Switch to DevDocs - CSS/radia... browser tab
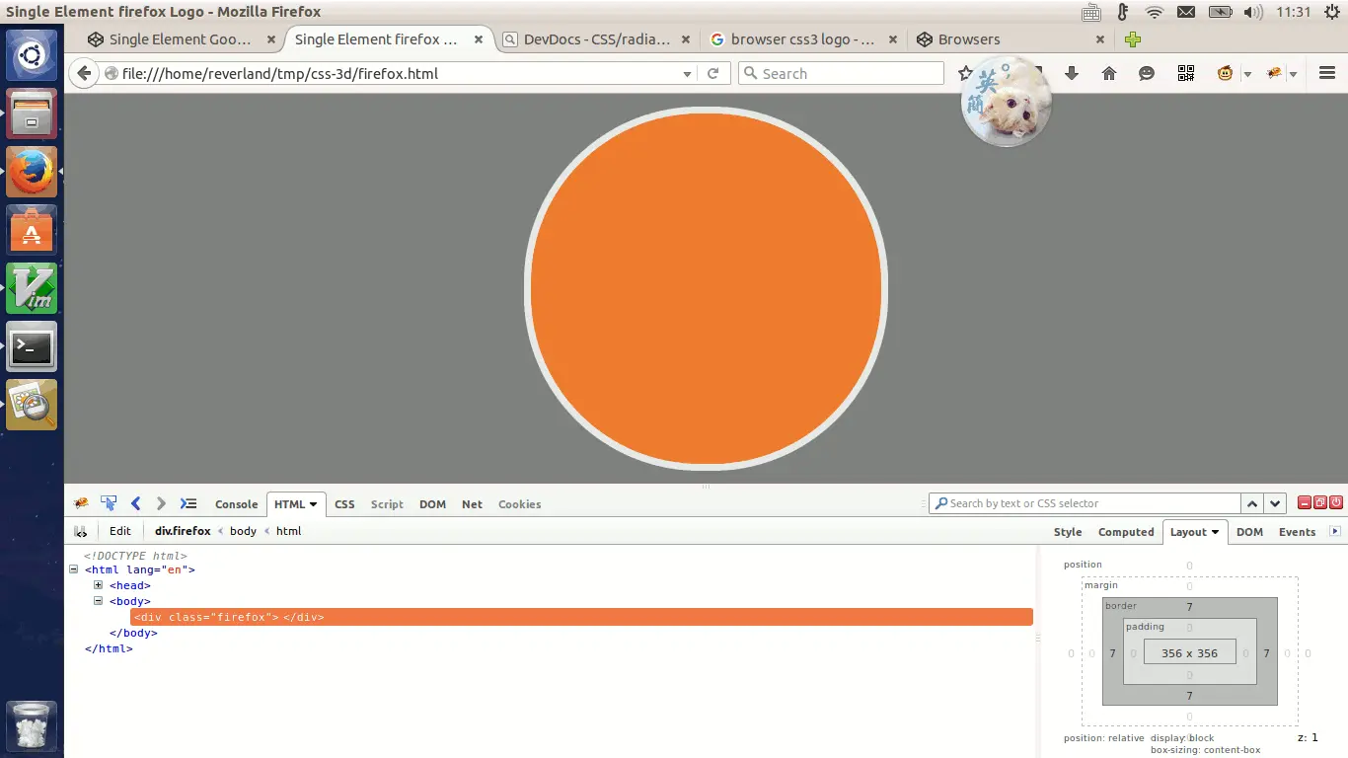This screenshot has width=1348, height=758. 596,39
